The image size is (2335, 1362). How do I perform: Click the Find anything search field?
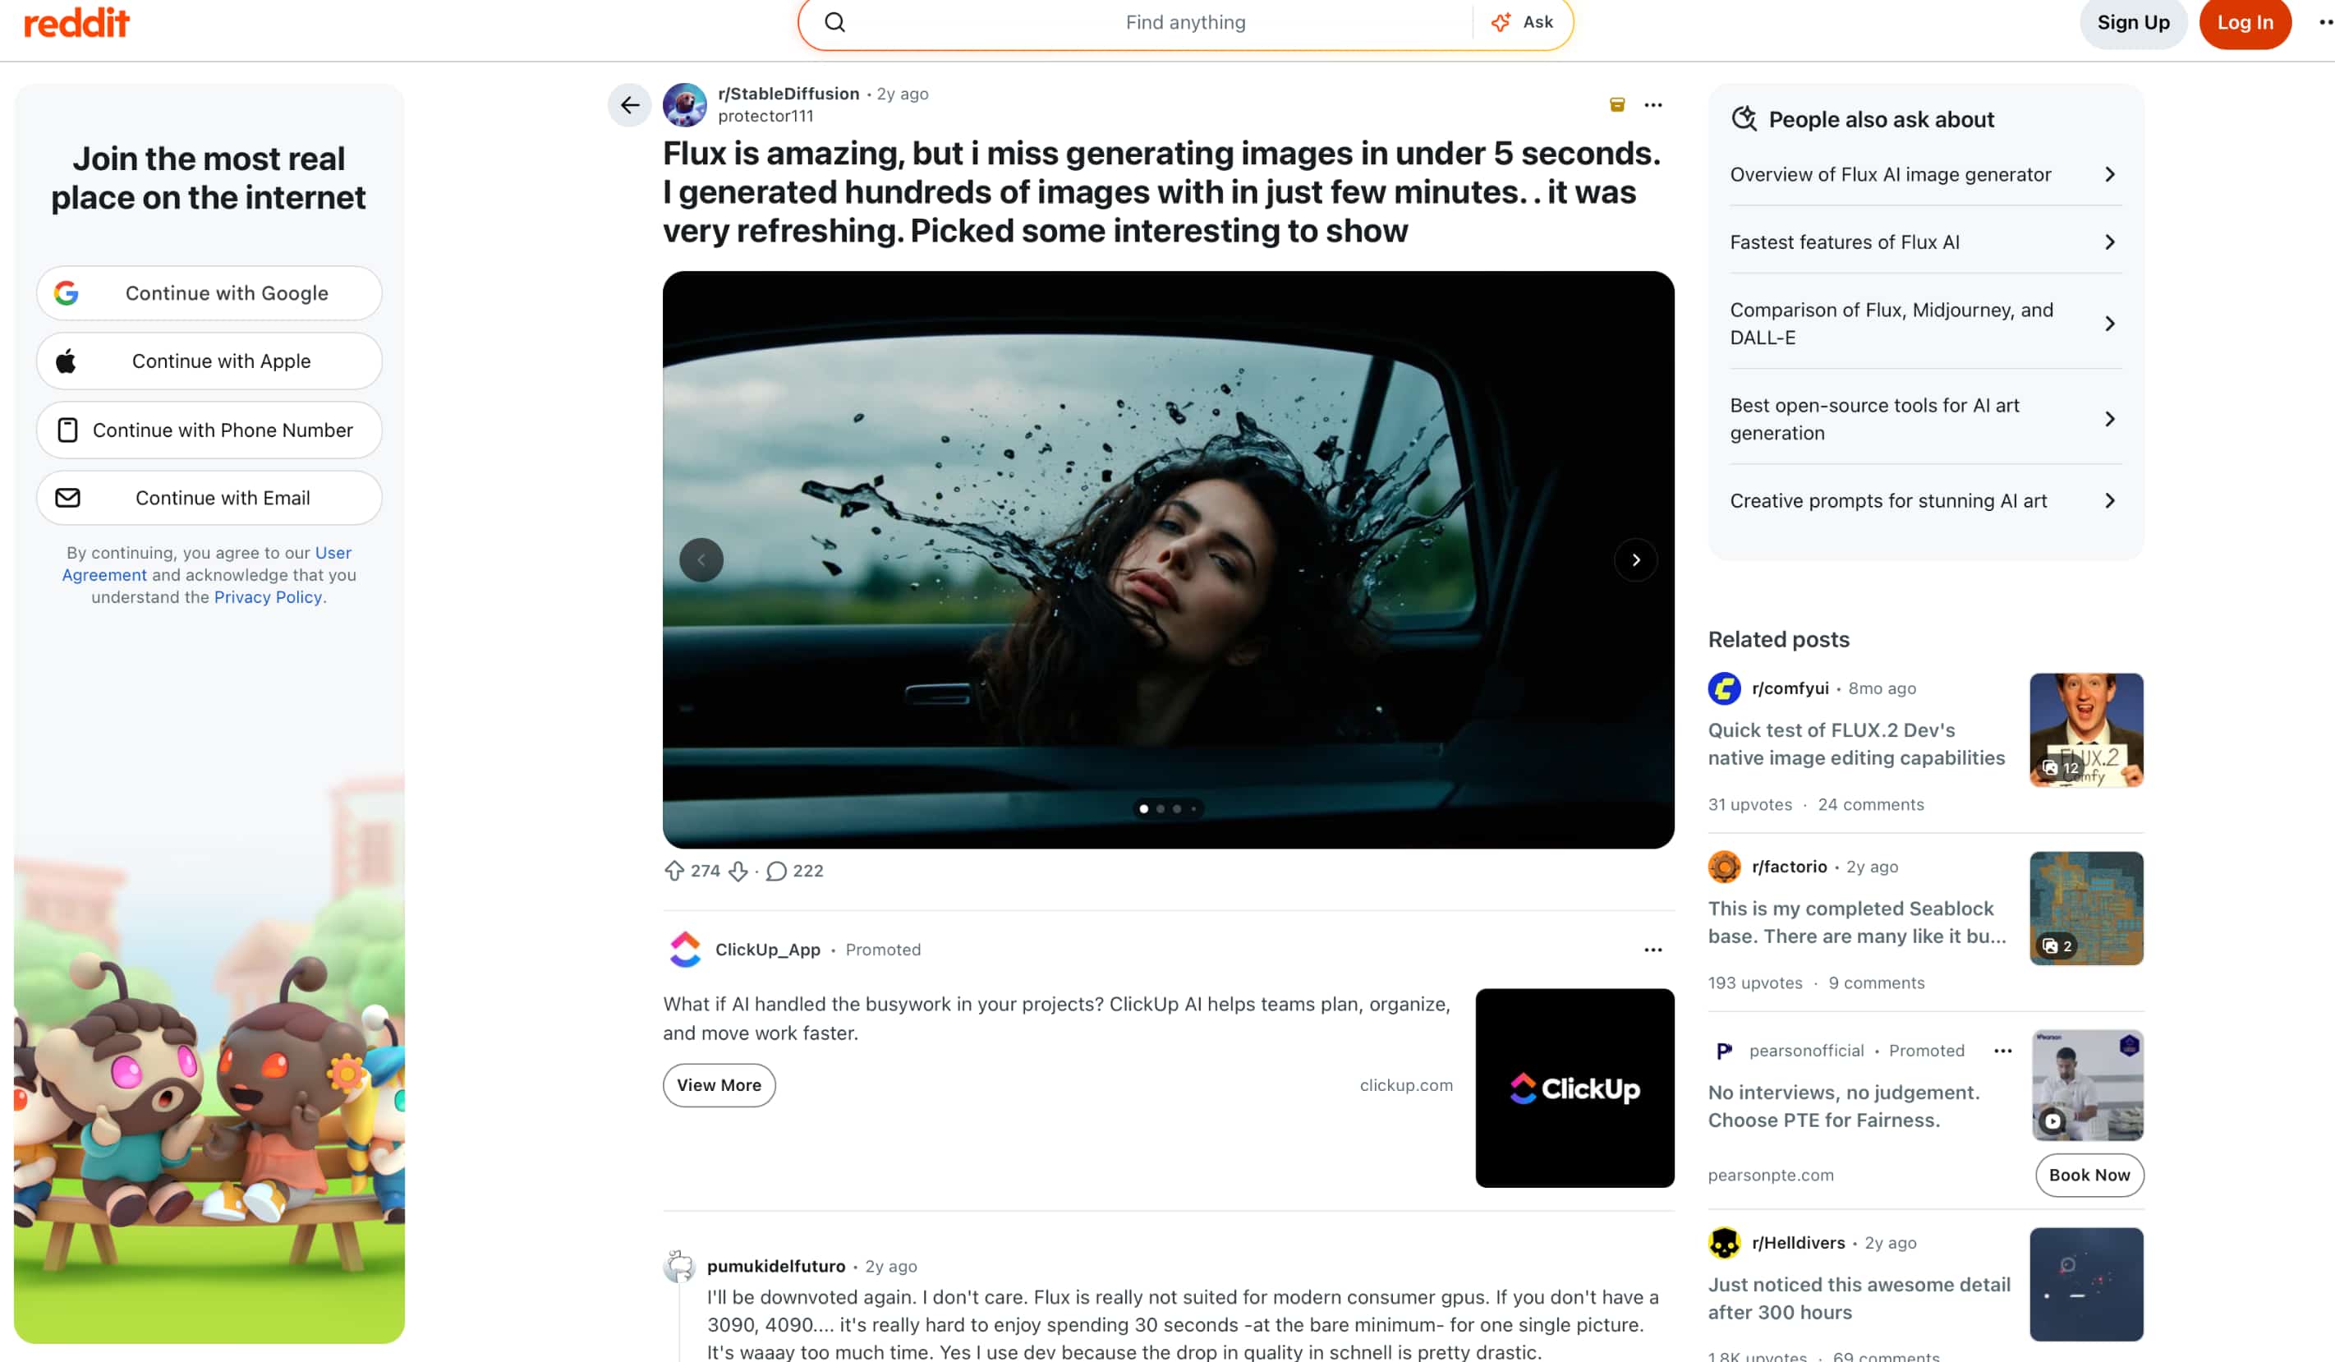coord(1185,22)
